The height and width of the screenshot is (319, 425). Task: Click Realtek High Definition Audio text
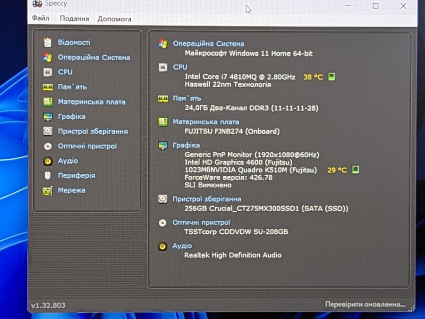click(x=233, y=255)
